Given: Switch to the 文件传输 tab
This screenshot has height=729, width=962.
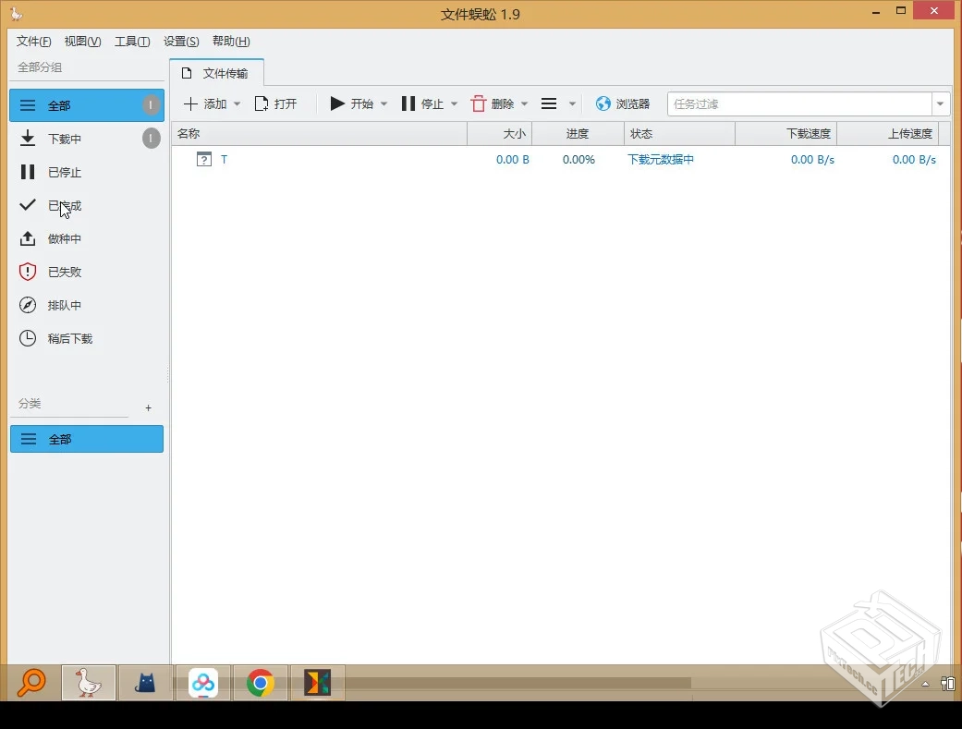Looking at the screenshot, I should click(215, 72).
